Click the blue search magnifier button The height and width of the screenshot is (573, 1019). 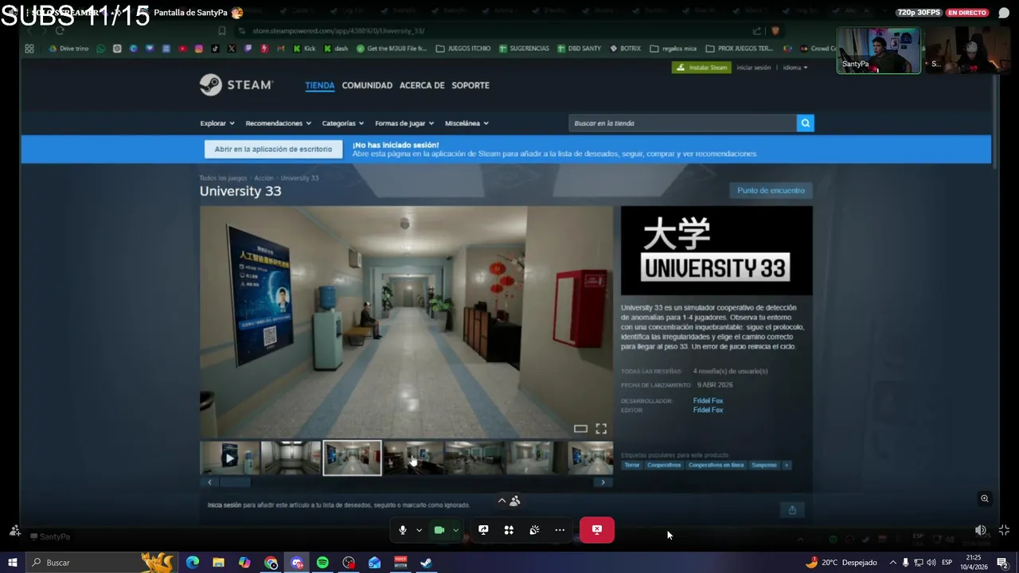[x=806, y=123]
